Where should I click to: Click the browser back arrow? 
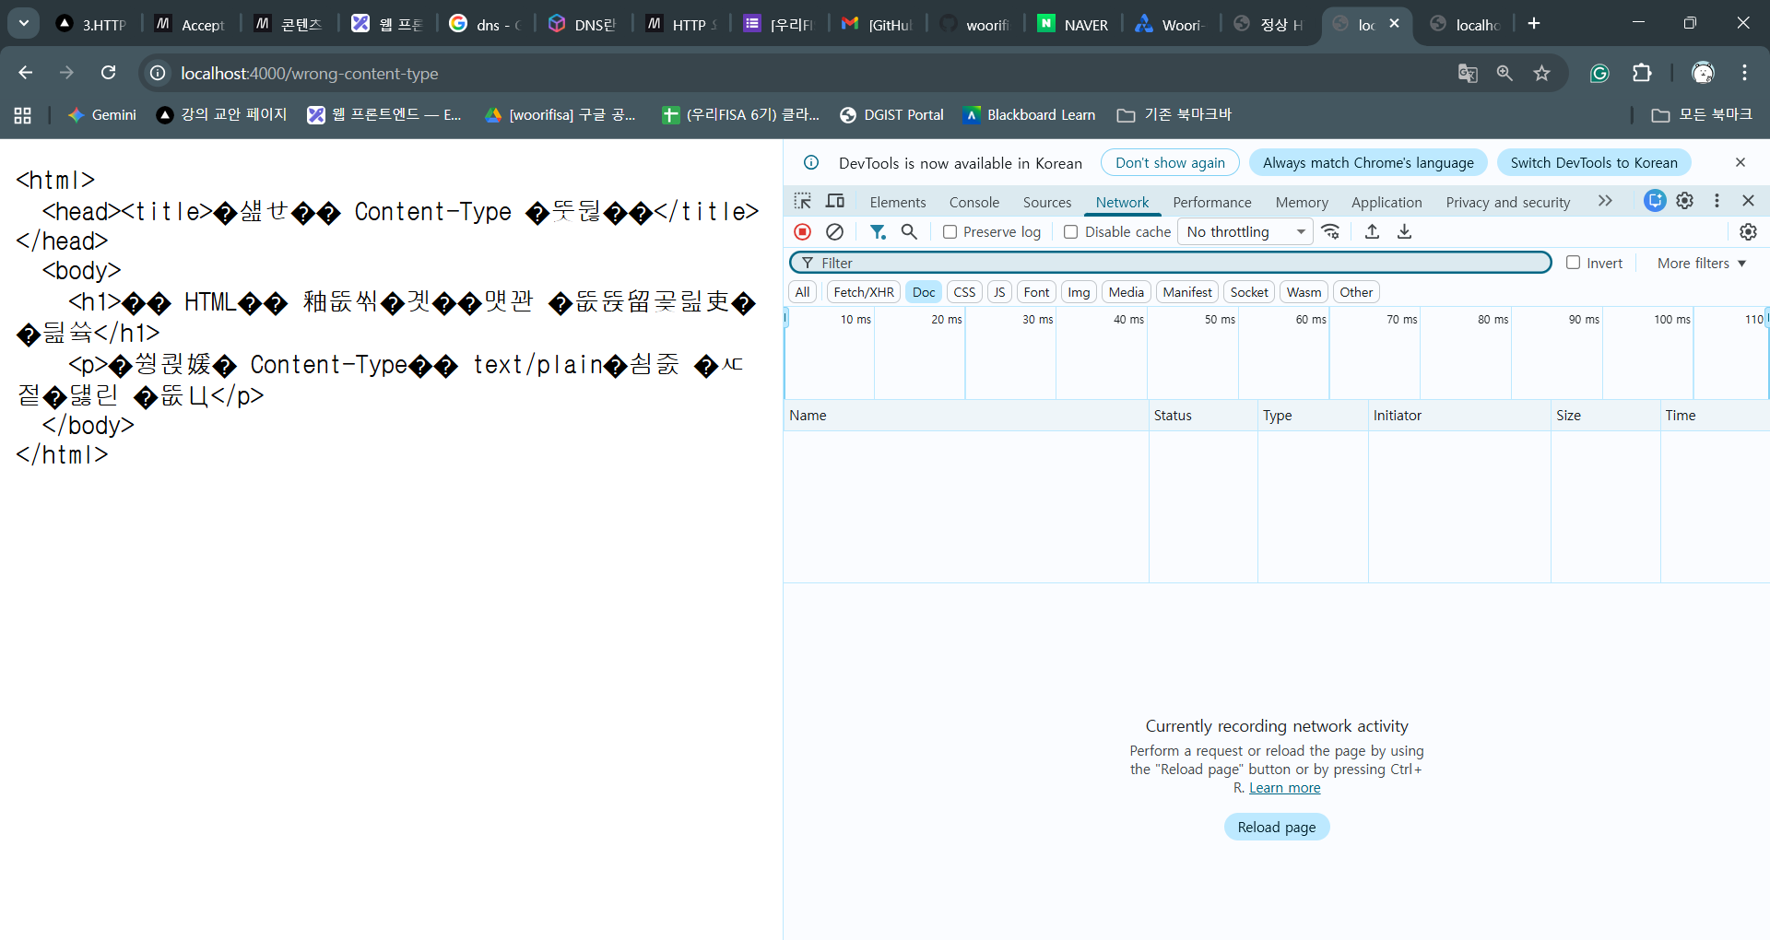[x=25, y=73]
